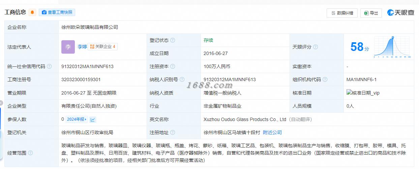Export data with 导出 button

point(371,13)
